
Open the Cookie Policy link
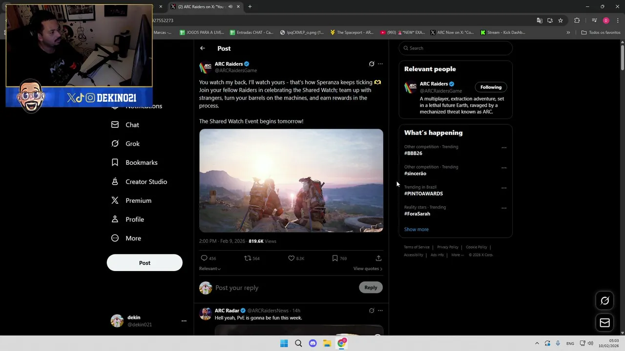pyautogui.click(x=477, y=247)
